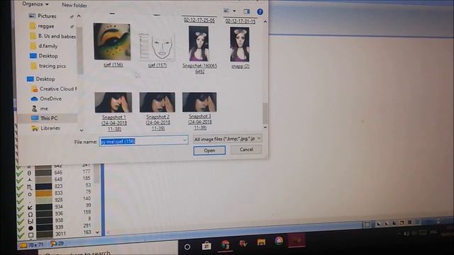Open the view options dropdown arrow

[x=234, y=11]
